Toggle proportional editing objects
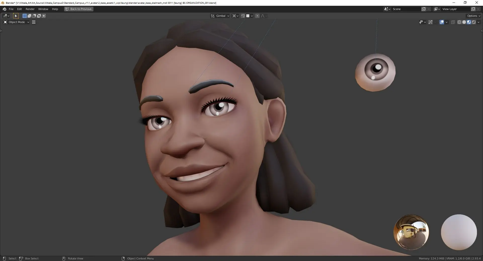Image resolution: width=483 pixels, height=261 pixels. point(257,16)
